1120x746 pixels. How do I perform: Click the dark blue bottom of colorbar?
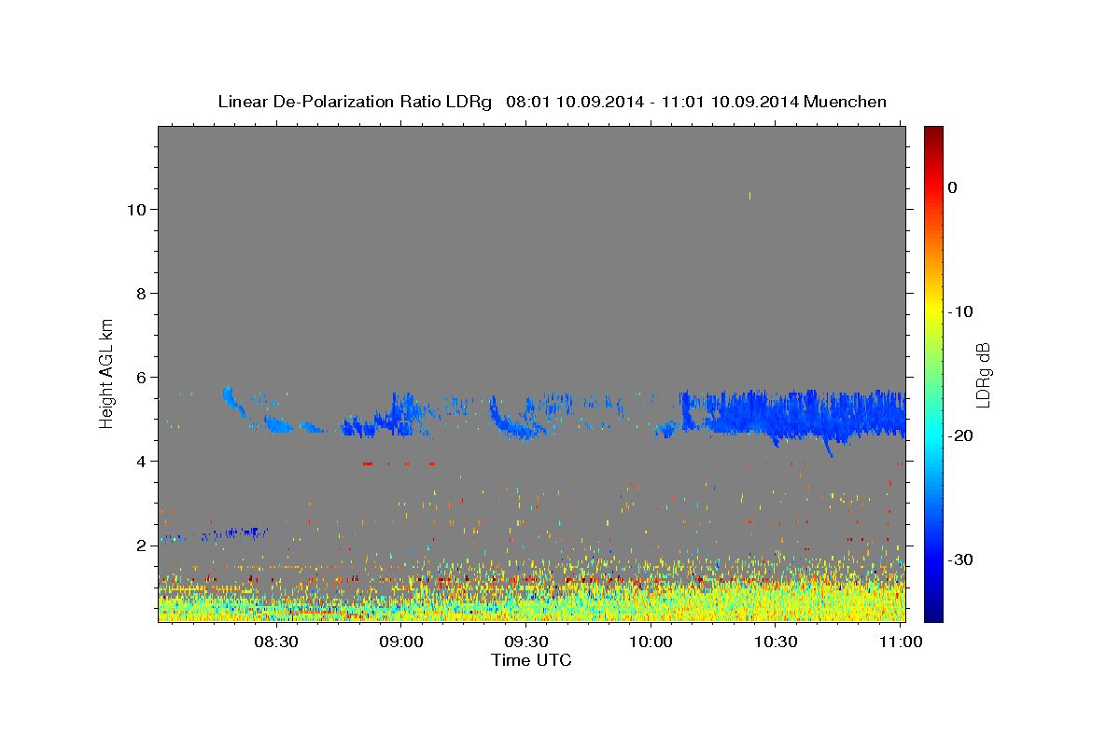933,611
